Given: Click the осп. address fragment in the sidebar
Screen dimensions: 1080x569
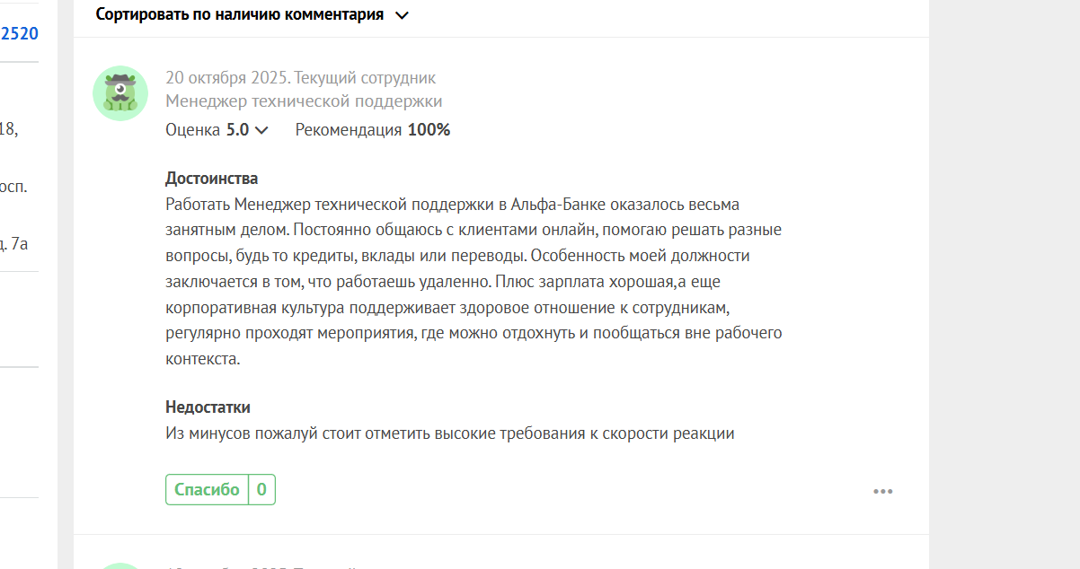Looking at the screenshot, I should (x=13, y=188).
